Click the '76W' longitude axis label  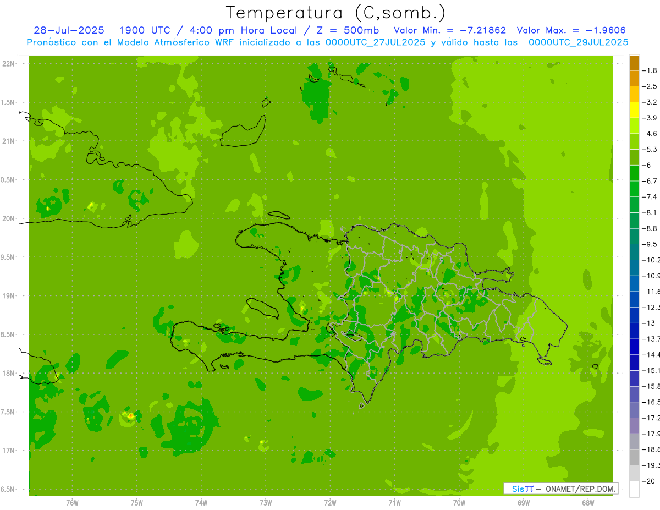[72, 503]
